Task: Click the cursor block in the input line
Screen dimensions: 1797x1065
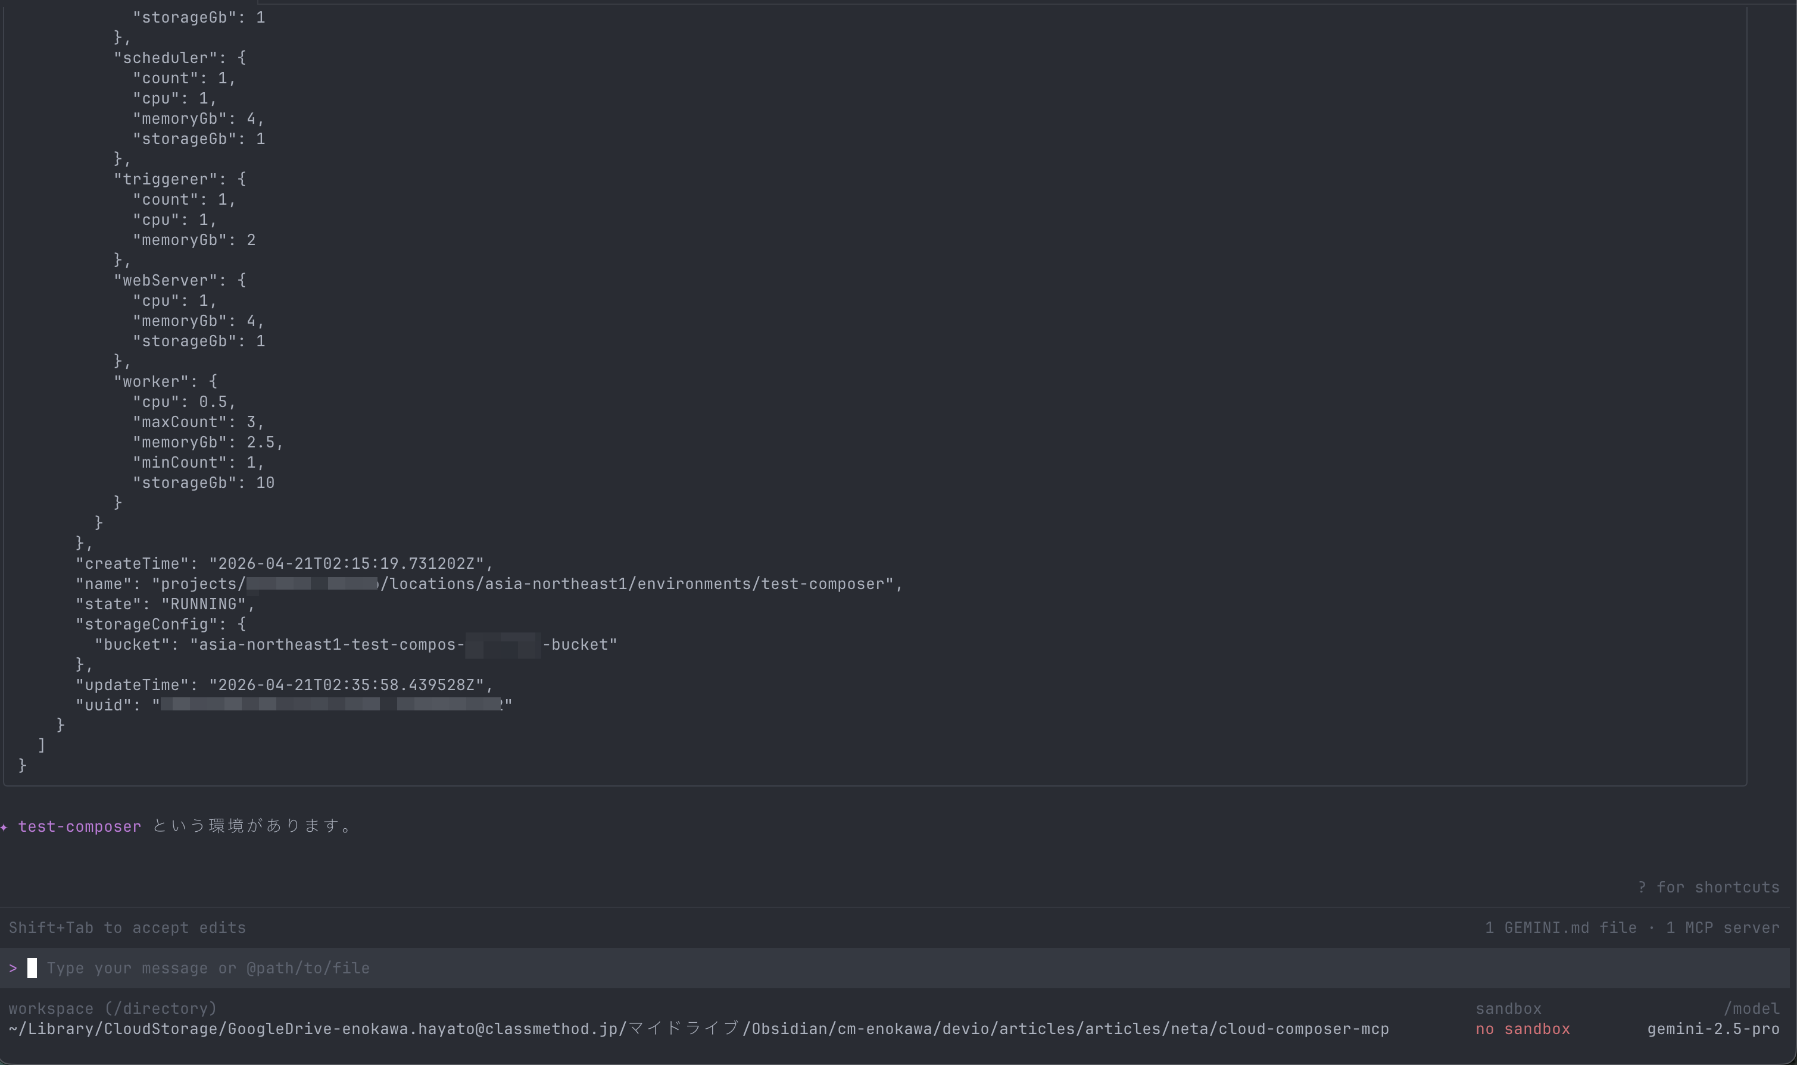Action: [x=32, y=967]
